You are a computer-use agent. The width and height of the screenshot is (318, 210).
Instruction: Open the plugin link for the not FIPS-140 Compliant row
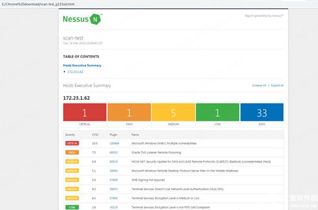pos(114,207)
